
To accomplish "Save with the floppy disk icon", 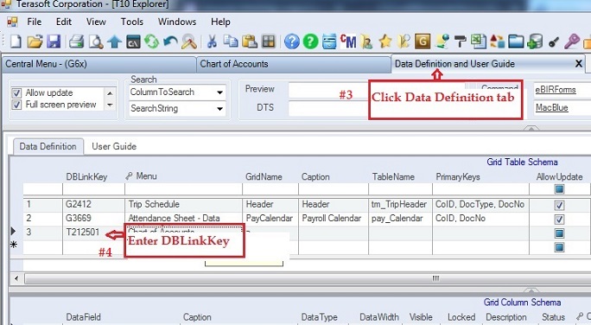I will (x=54, y=41).
